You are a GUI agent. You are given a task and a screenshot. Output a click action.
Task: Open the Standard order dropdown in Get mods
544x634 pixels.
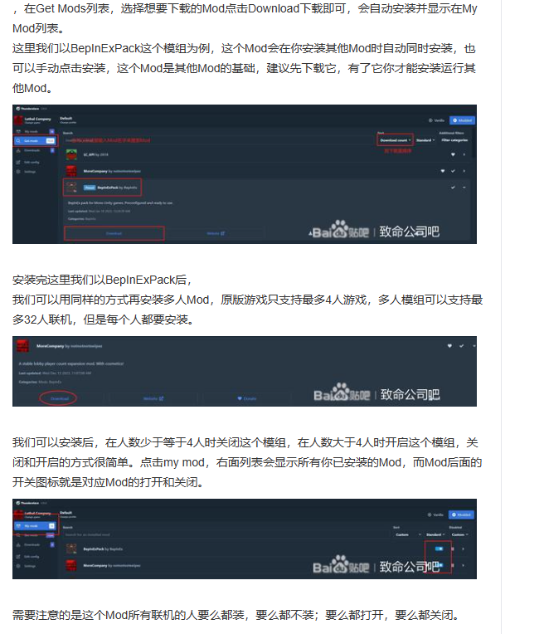425,140
